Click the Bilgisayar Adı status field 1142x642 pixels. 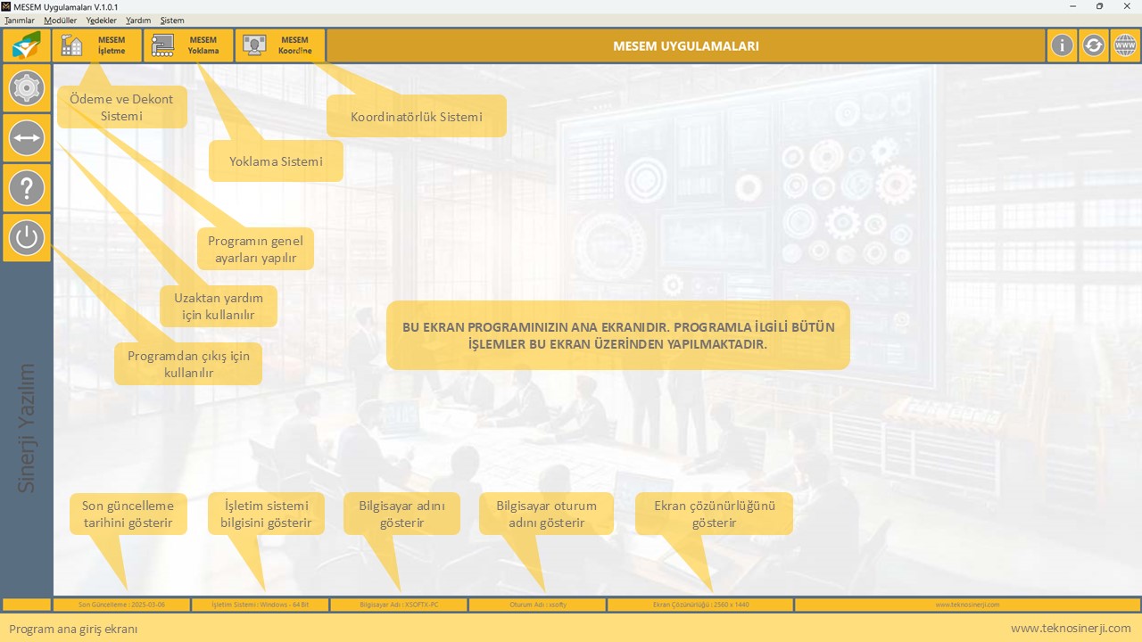(x=399, y=605)
